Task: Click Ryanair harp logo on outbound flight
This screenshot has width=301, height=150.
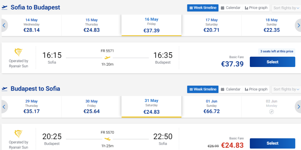Action: 18,52
